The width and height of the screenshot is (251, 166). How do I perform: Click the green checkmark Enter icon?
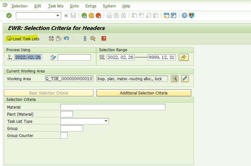[x=9, y=15]
